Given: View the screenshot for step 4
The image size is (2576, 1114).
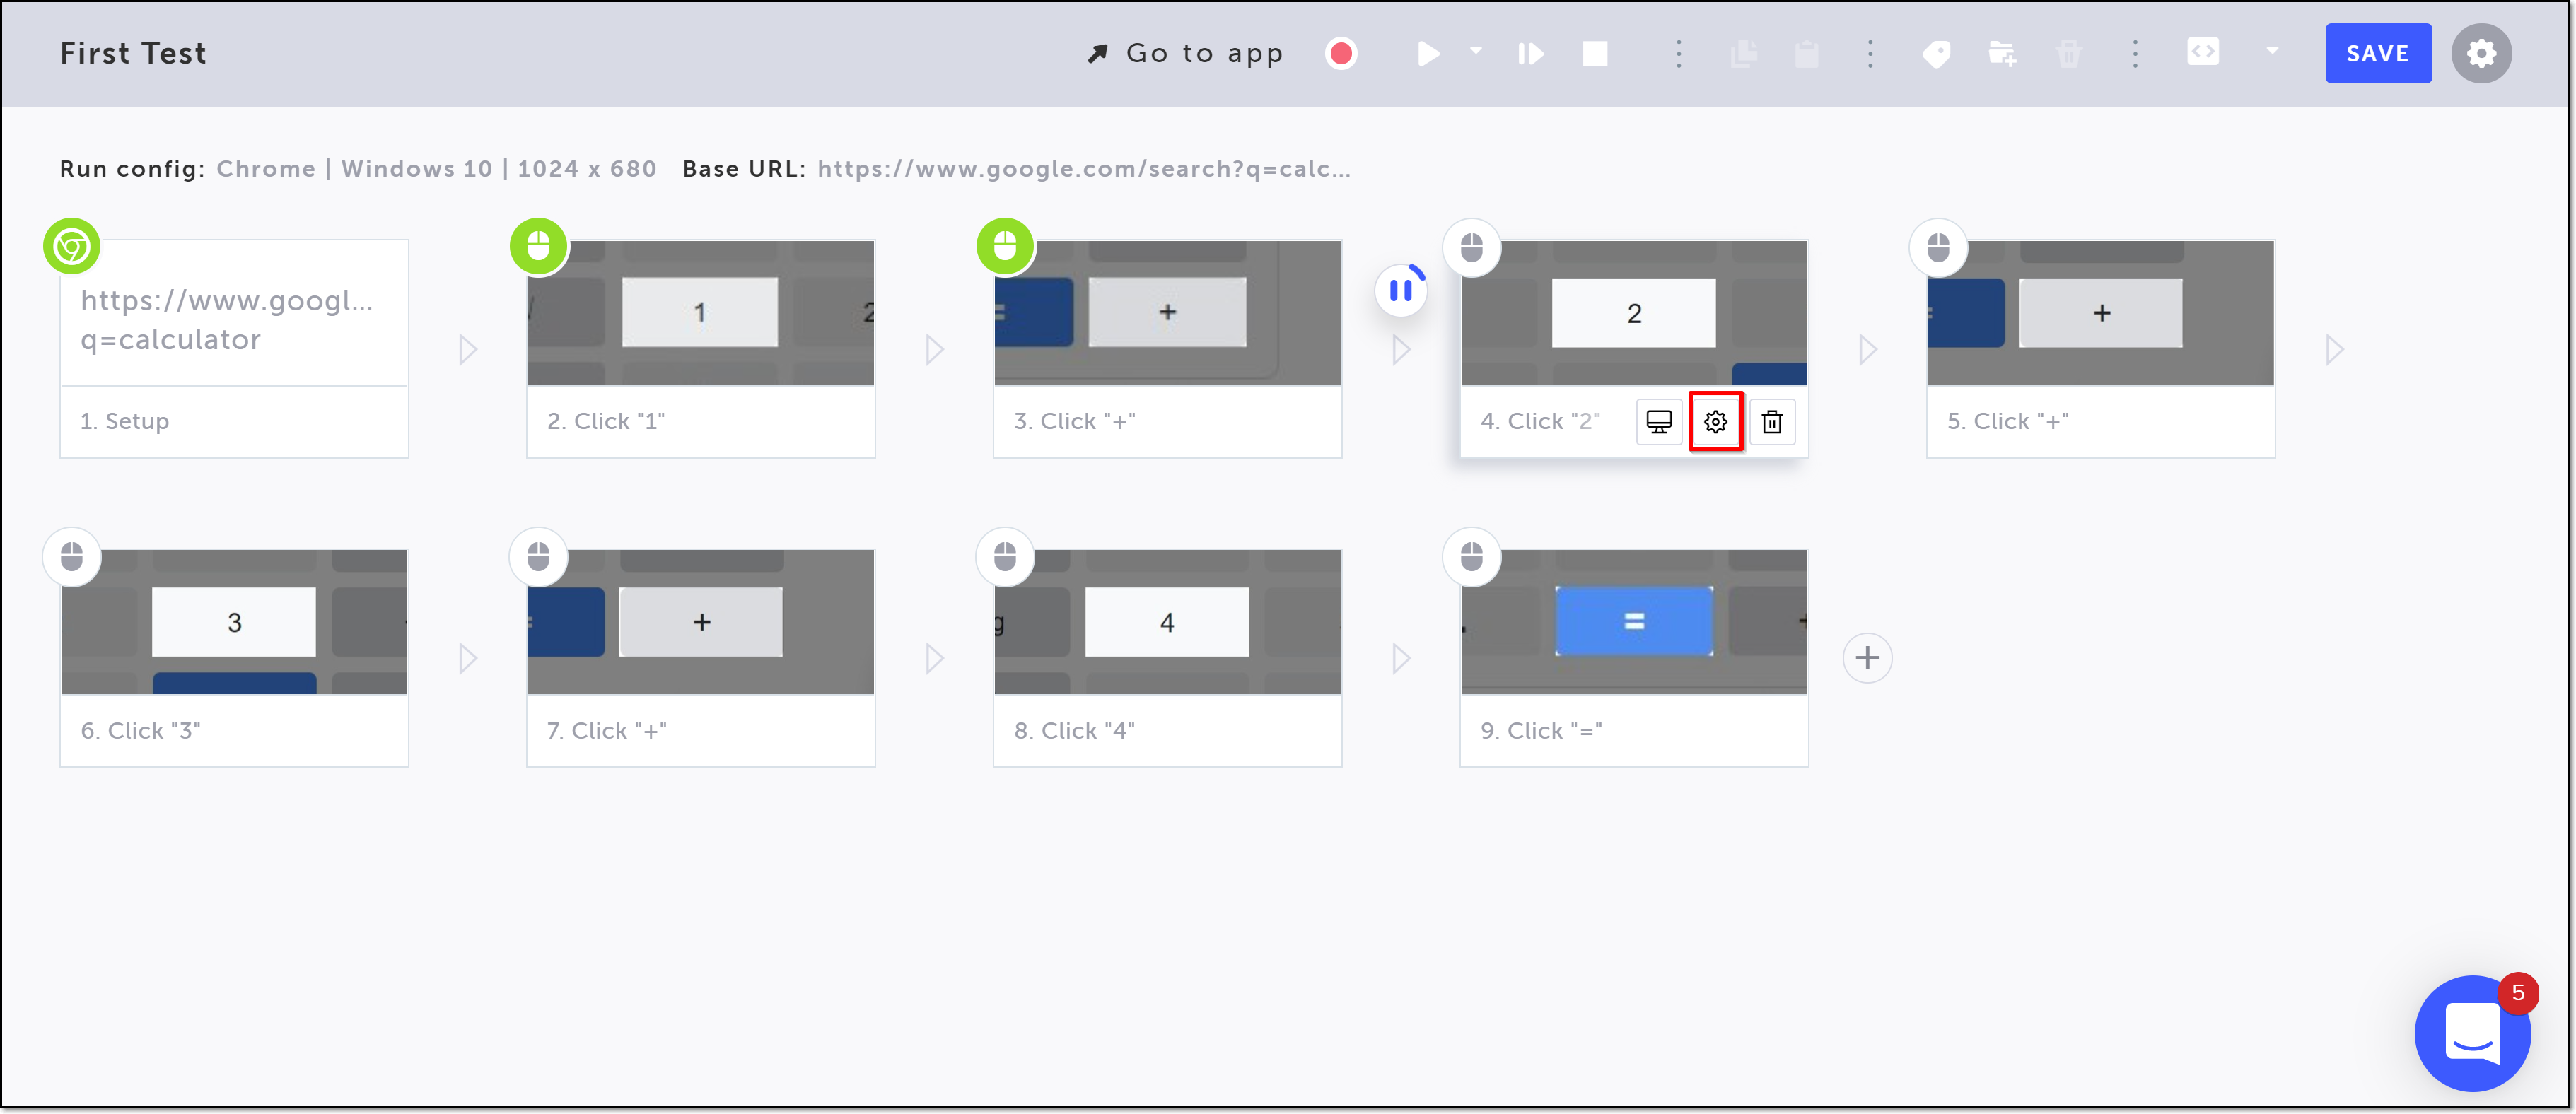Looking at the screenshot, I should (1659, 421).
